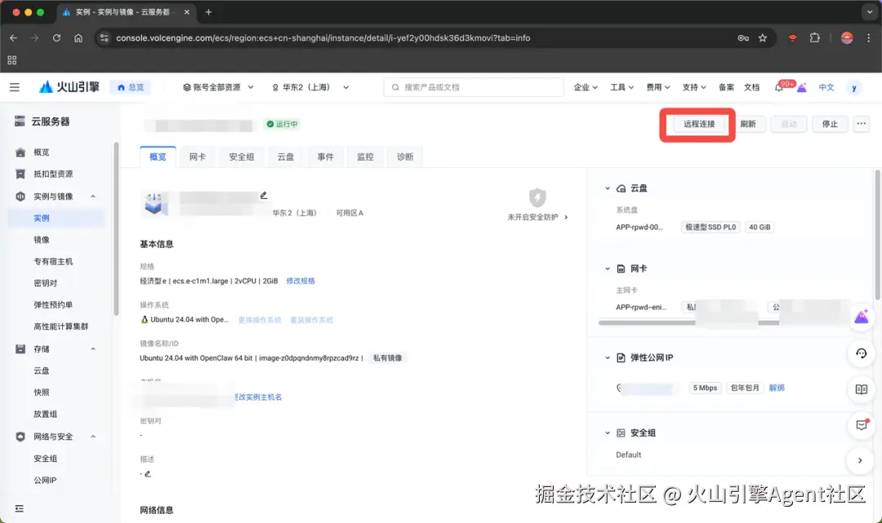Switch language via 中文
The image size is (882, 523).
point(826,87)
